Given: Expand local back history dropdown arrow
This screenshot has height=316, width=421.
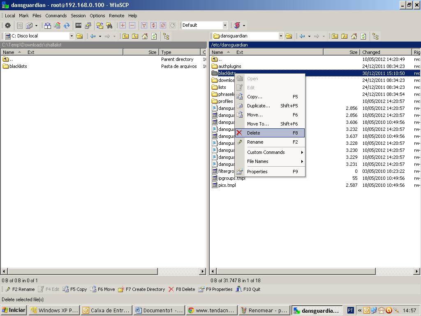Looking at the screenshot, I should [x=100, y=36].
